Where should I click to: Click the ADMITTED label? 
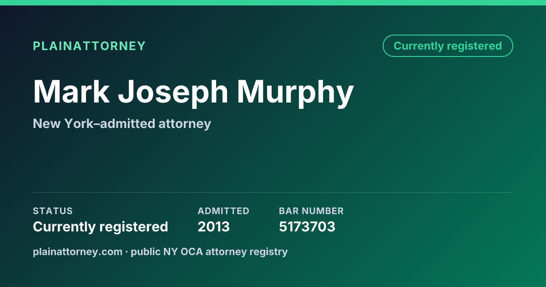coord(223,211)
